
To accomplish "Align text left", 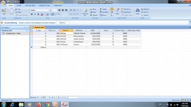I will [x=59, y=10].
